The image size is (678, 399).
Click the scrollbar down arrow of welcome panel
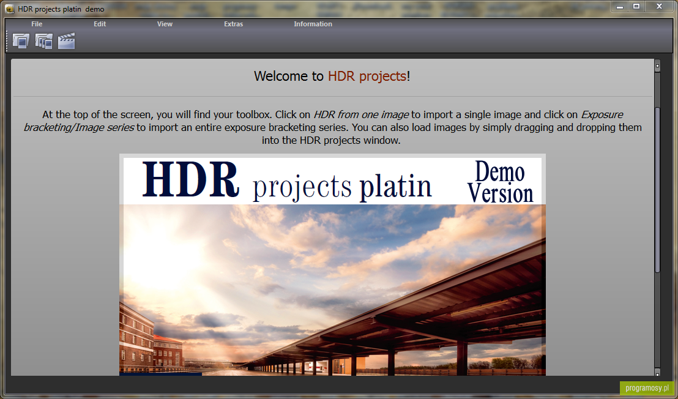pyautogui.click(x=658, y=375)
